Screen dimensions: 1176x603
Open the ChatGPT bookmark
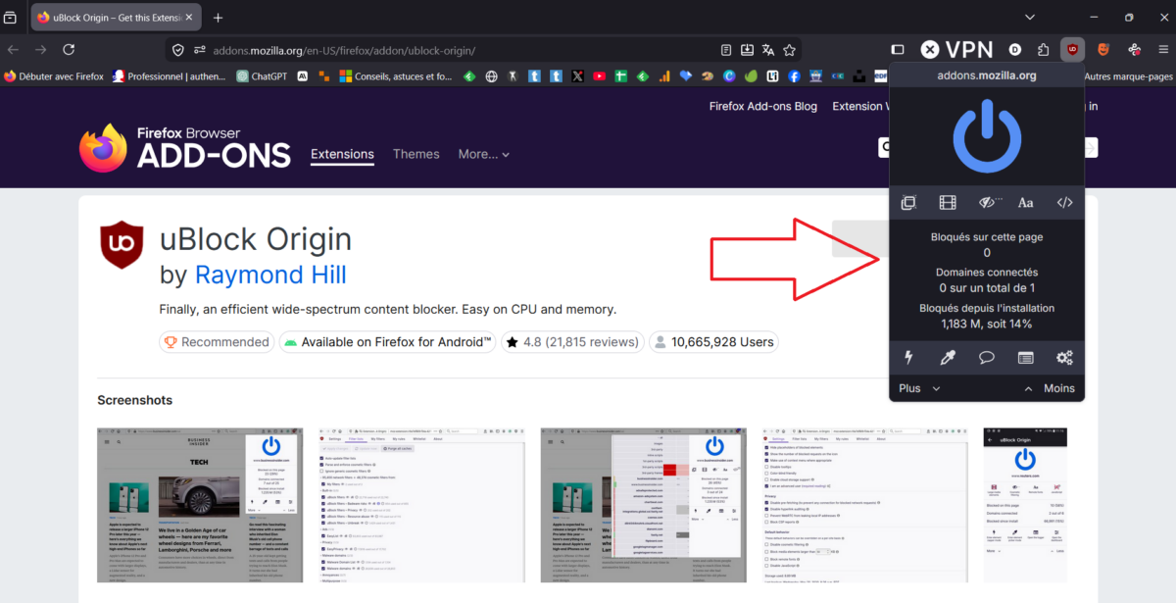pos(262,75)
